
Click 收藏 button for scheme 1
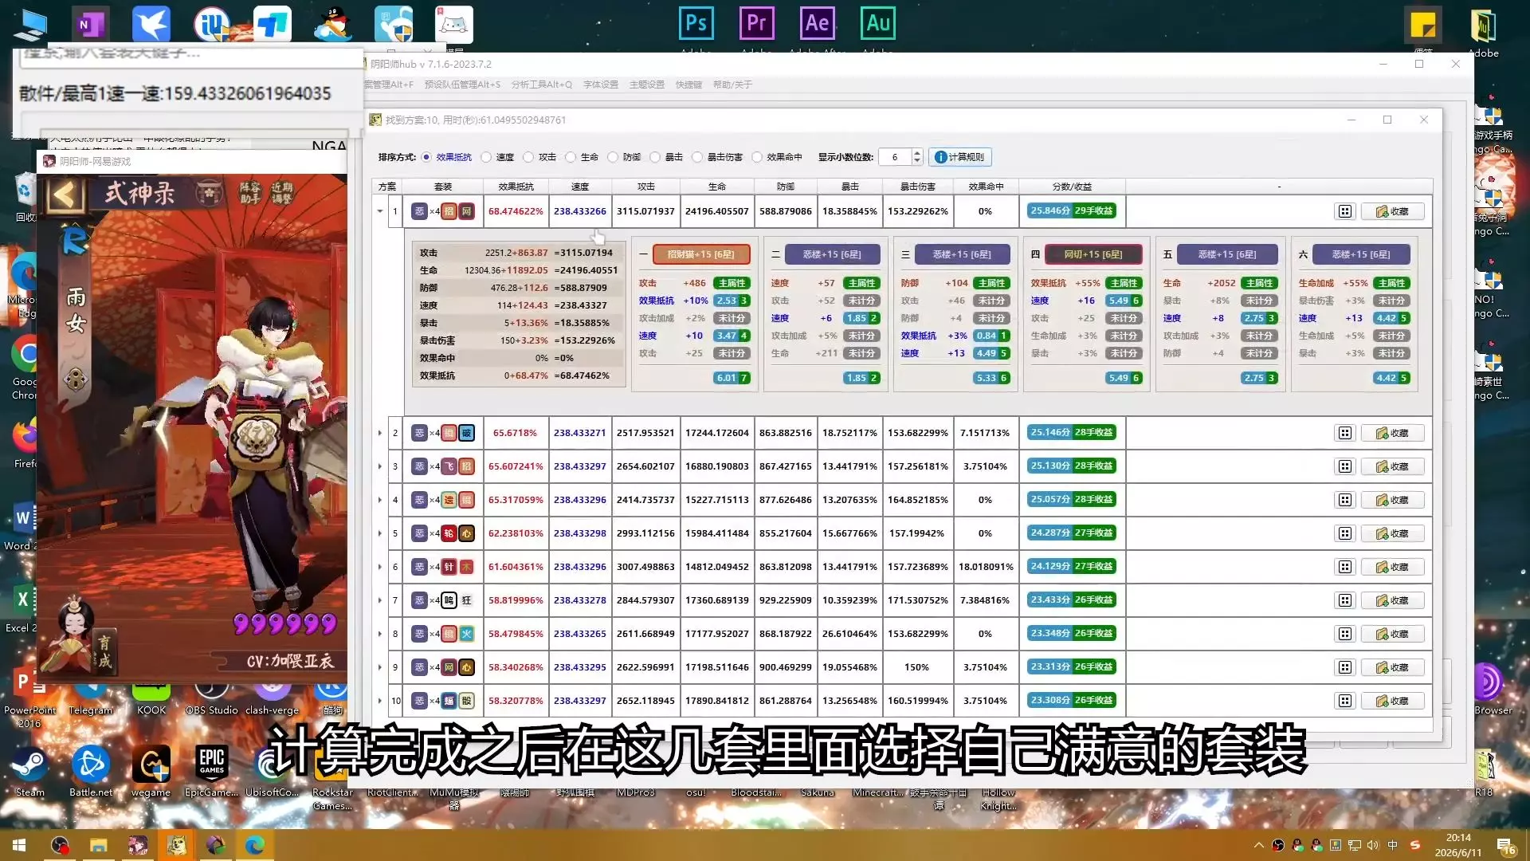pyautogui.click(x=1392, y=211)
